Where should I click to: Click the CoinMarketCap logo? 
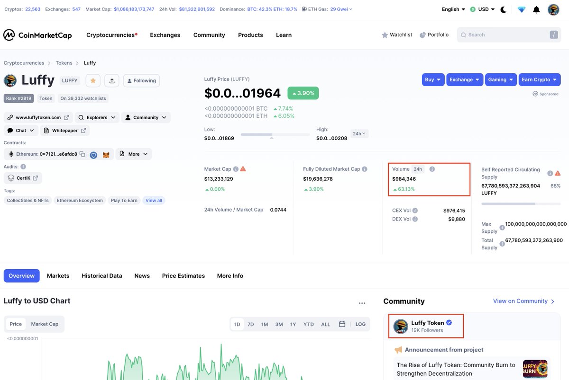pos(37,35)
